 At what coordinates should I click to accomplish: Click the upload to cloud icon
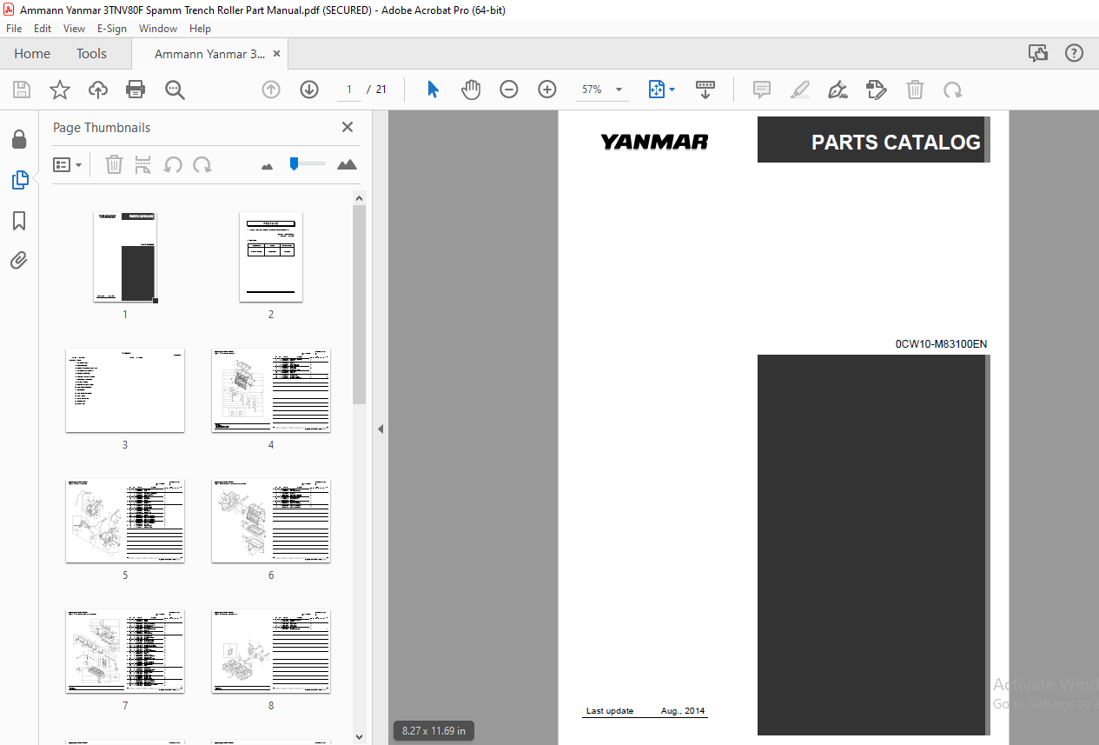pos(98,90)
